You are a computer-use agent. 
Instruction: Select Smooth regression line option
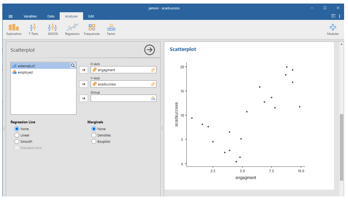coord(17,141)
